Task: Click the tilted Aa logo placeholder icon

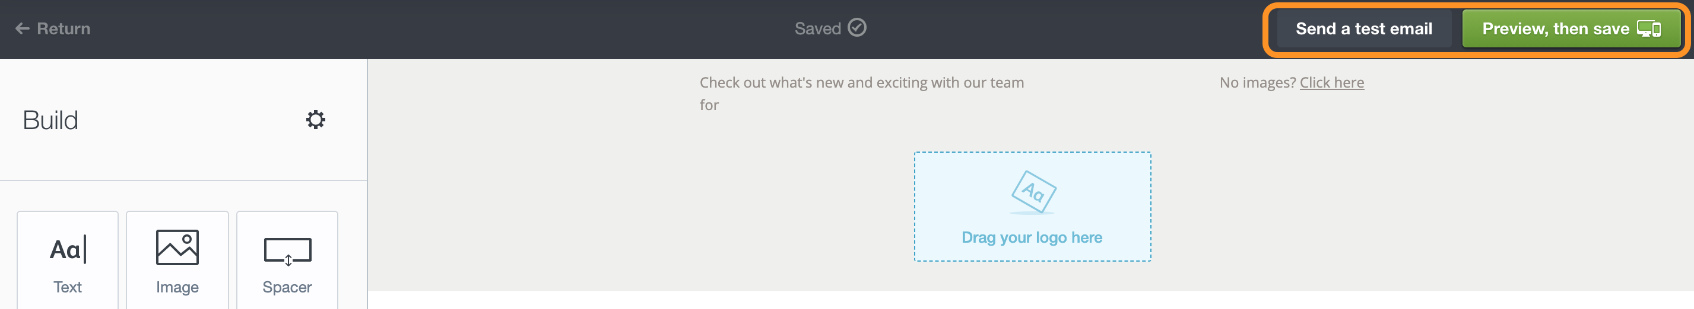Action: pyautogui.click(x=1033, y=192)
